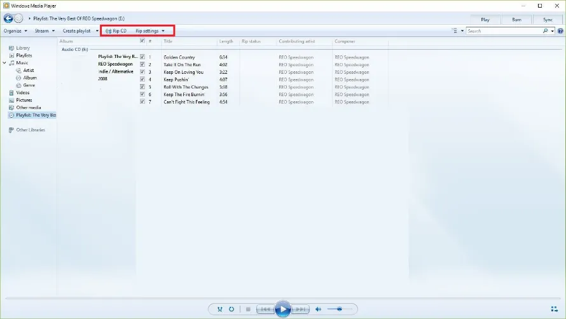Open the Help icon

pyautogui.click(x=560, y=31)
